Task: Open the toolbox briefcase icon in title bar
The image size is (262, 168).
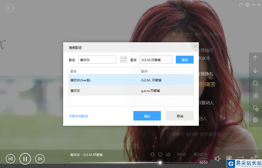Action: point(241,5)
